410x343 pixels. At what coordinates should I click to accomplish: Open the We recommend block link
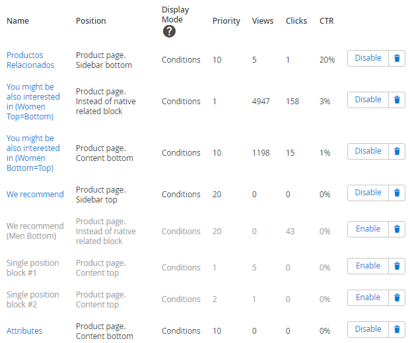(x=35, y=195)
